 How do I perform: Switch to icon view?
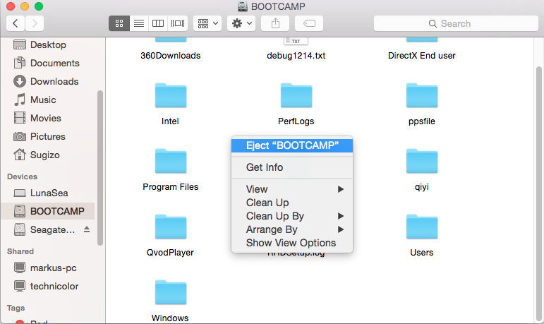tap(119, 23)
